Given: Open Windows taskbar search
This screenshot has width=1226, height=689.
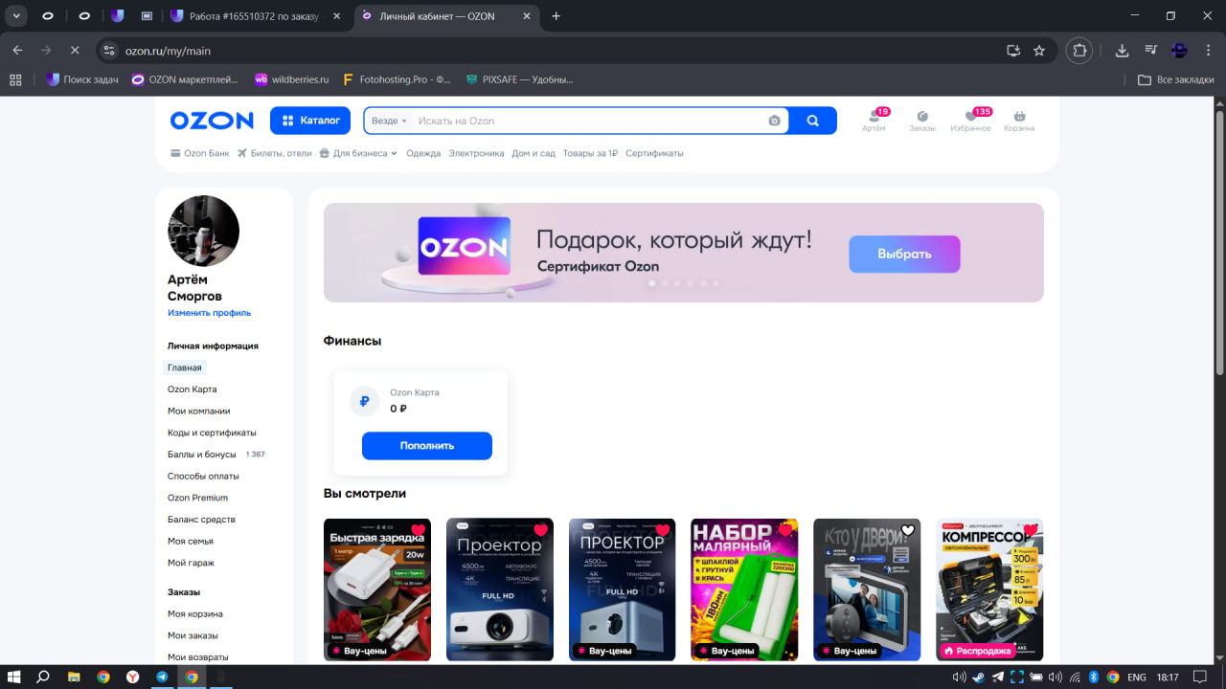Looking at the screenshot, I should pos(43,677).
